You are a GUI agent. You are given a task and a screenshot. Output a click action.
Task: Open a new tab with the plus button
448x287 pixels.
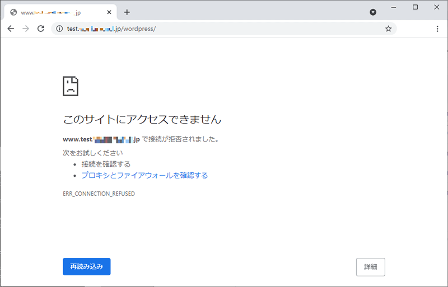point(127,12)
